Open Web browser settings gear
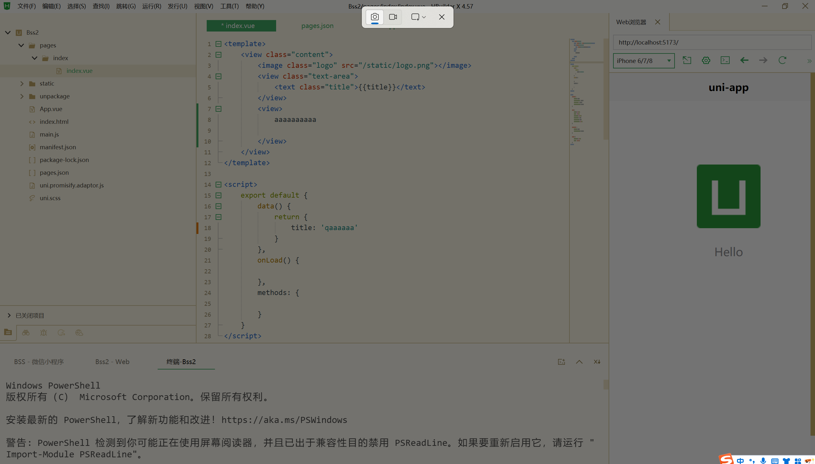Image resolution: width=815 pixels, height=464 pixels. pos(706,60)
